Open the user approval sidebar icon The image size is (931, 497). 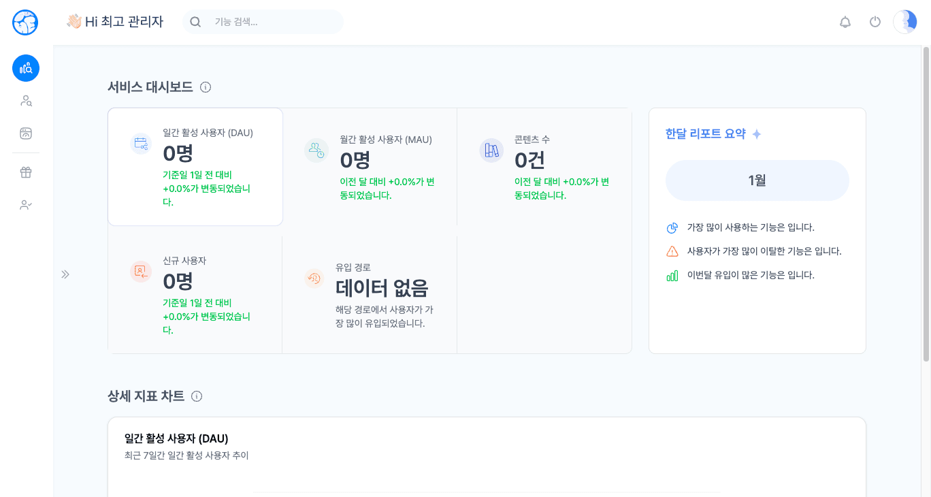pos(26,205)
